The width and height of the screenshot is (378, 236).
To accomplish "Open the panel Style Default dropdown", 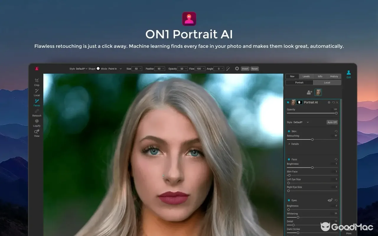I will point(301,122).
